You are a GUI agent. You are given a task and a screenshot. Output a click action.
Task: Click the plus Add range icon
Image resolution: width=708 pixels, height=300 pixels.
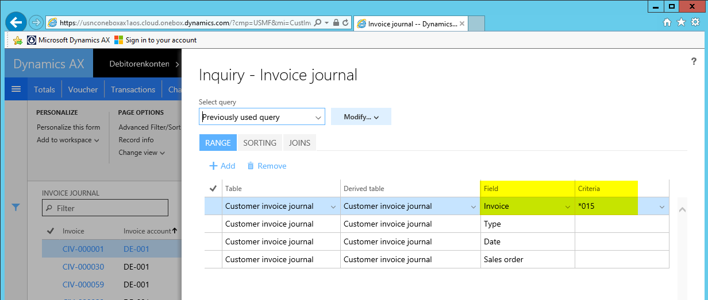[x=213, y=166]
